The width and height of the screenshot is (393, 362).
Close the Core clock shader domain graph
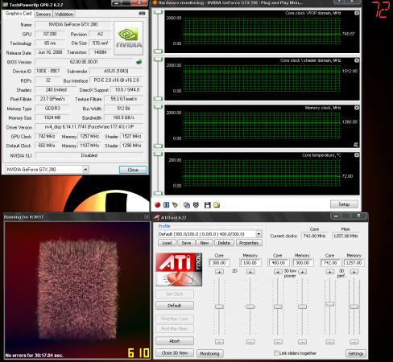click(357, 60)
